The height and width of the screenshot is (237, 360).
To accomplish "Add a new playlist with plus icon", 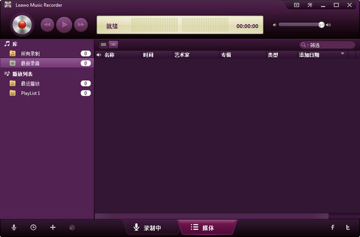I will pyautogui.click(x=53, y=227).
